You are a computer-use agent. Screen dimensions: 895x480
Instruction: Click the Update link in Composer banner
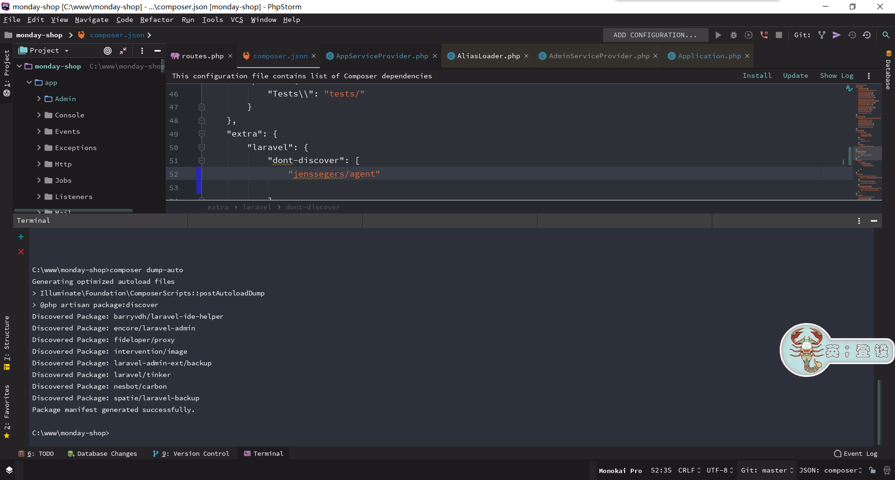(x=795, y=75)
